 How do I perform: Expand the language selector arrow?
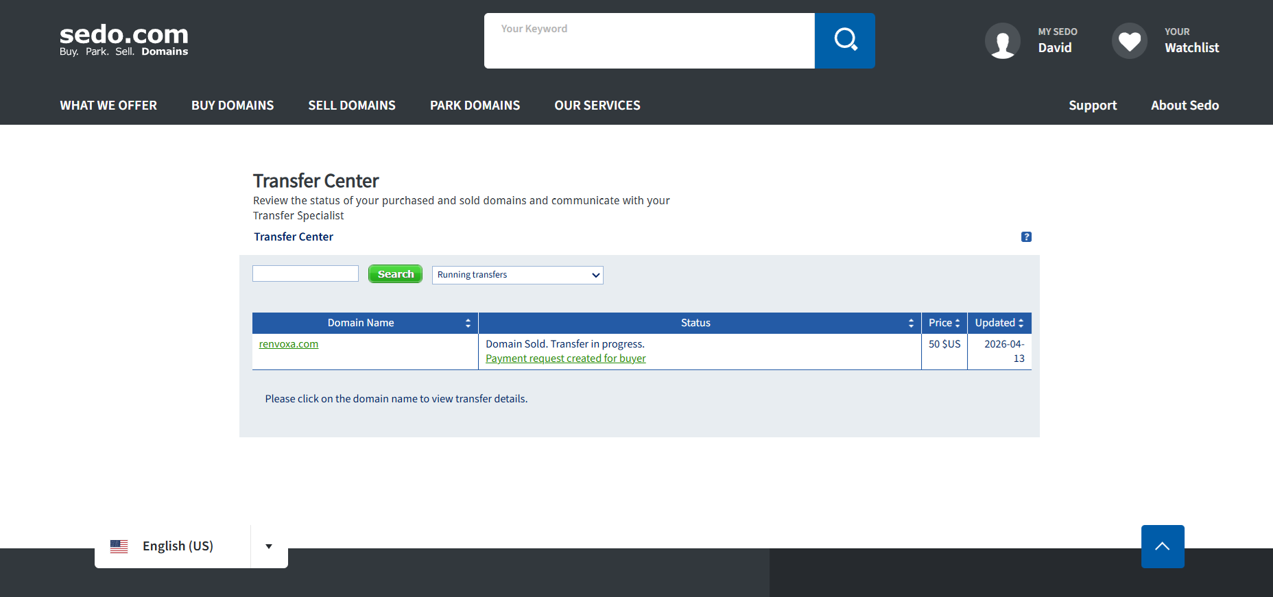[269, 546]
